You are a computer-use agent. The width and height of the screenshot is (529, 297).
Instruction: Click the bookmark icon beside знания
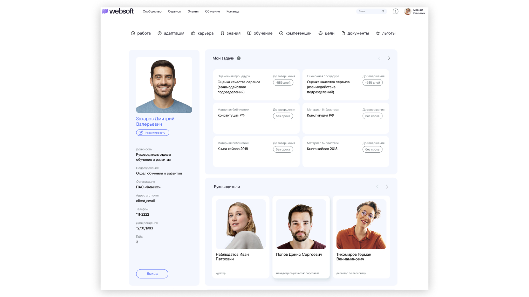click(x=222, y=33)
